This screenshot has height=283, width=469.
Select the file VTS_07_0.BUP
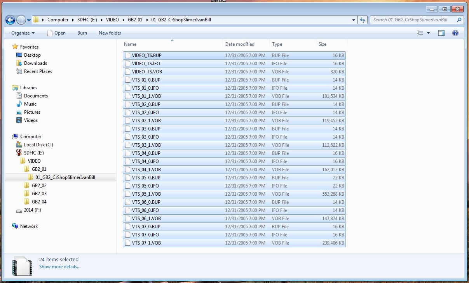[234, 227]
